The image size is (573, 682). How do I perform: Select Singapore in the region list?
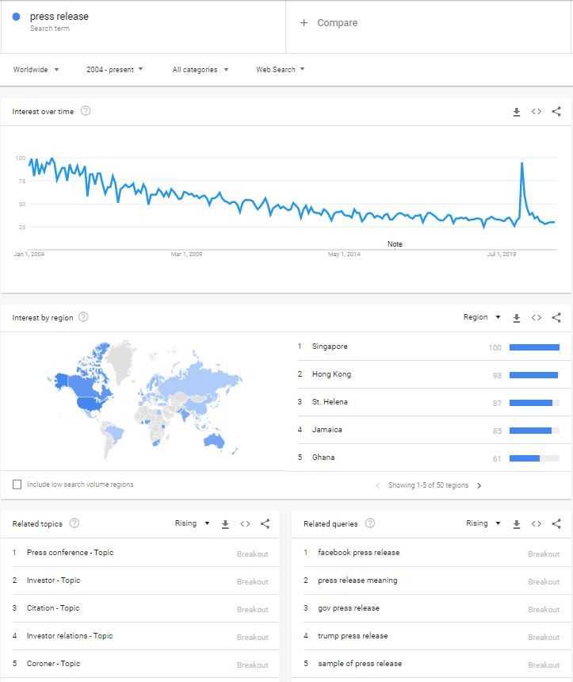click(x=330, y=347)
